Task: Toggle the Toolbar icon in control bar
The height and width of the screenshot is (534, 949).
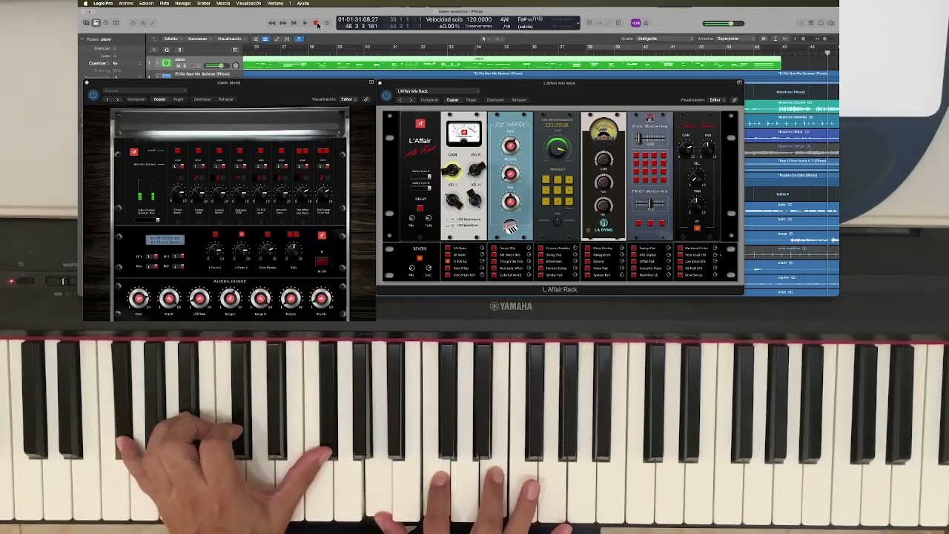Action: (x=116, y=23)
